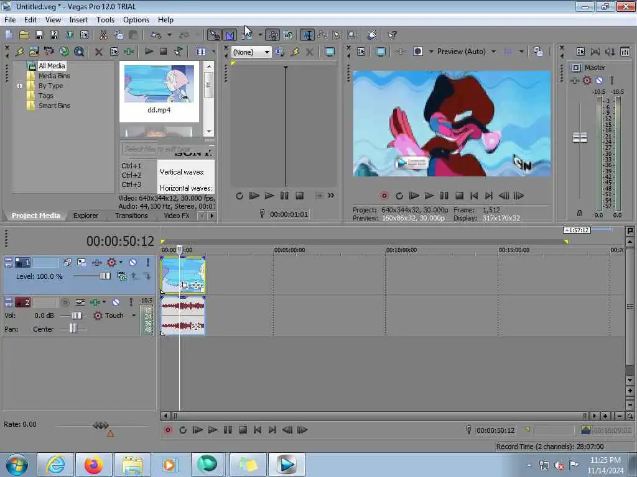The width and height of the screenshot is (637, 477).
Task: Arm audio track 2 for record
Action: 65,302
